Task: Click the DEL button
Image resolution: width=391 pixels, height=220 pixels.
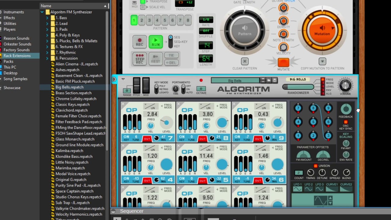Action: pos(171,63)
